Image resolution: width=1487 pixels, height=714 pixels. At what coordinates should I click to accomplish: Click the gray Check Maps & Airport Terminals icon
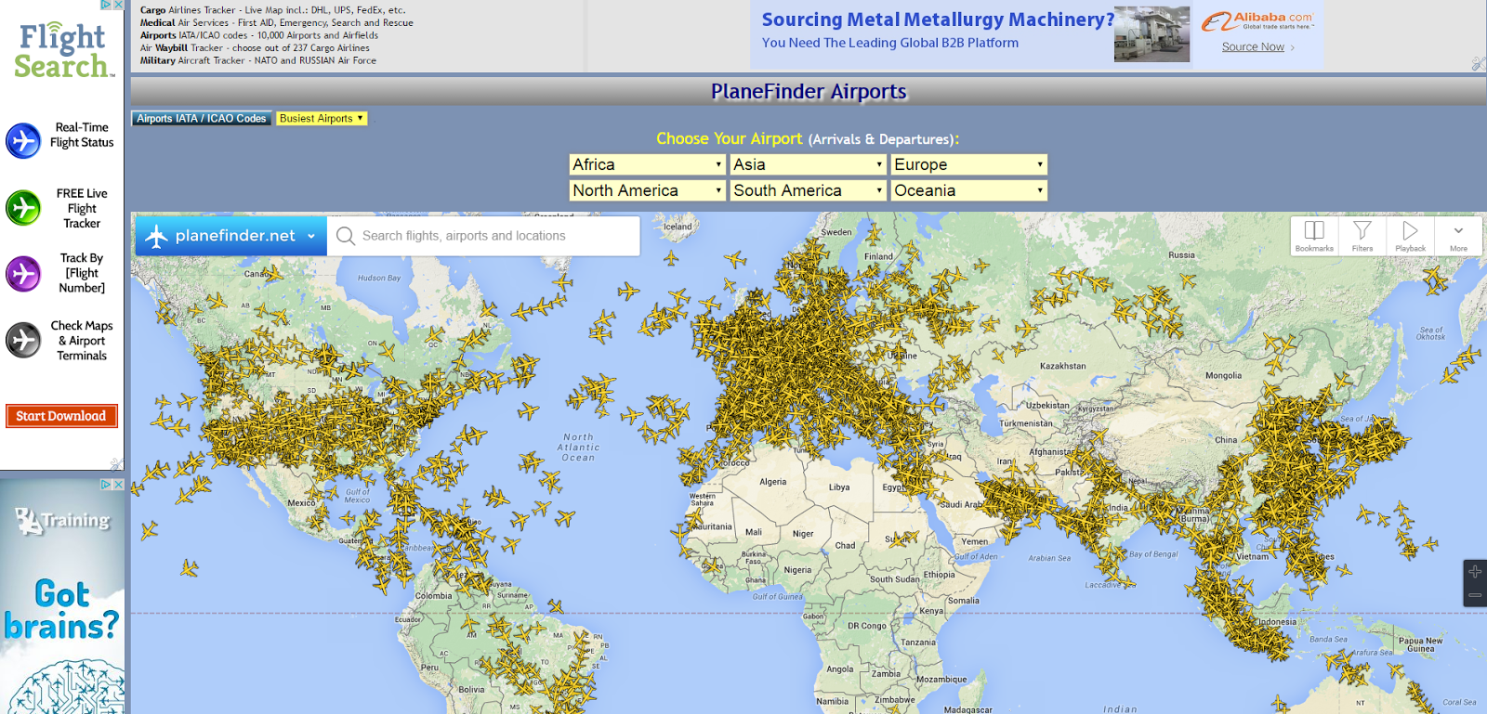(x=23, y=340)
